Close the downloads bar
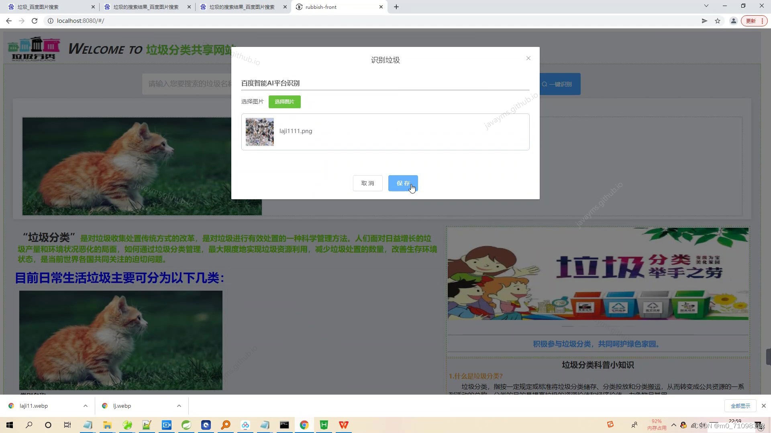 764,406
